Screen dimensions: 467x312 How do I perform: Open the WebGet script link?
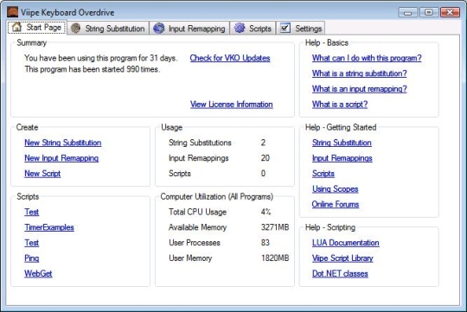pos(38,274)
